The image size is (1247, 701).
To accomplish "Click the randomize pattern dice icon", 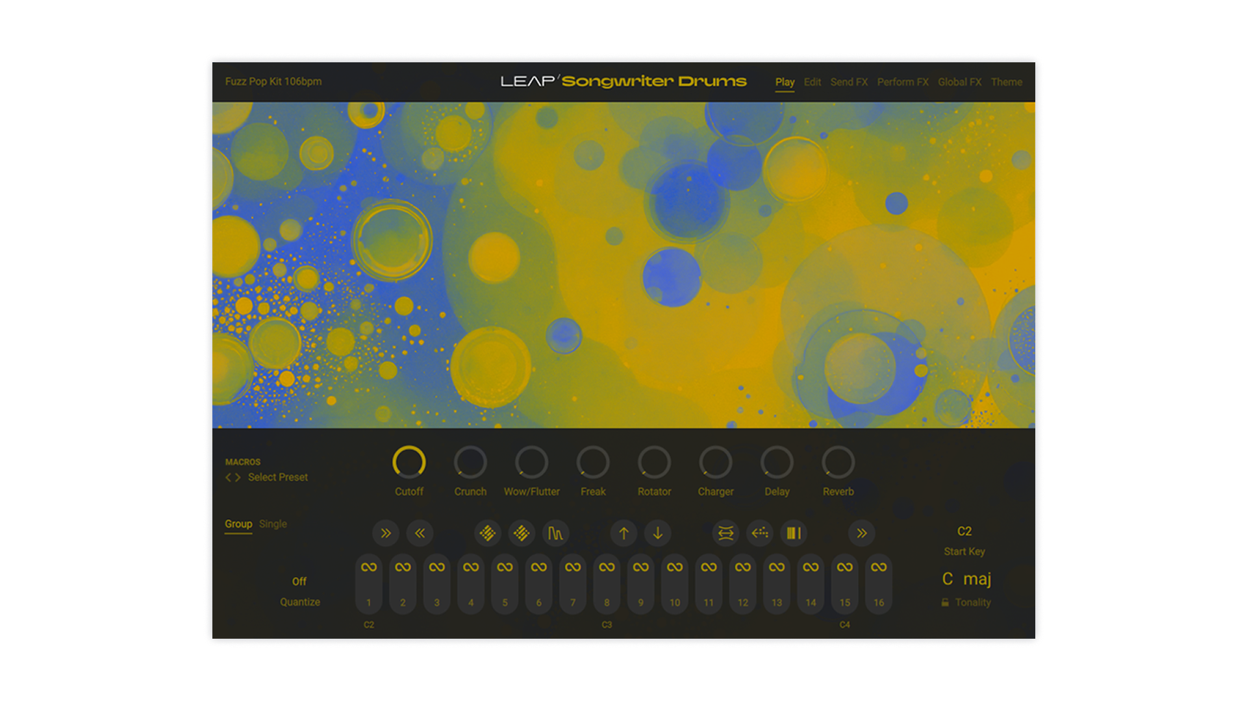I will coord(488,533).
